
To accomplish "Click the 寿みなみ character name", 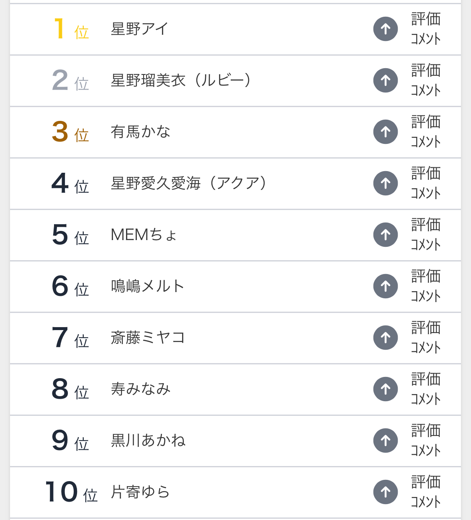I will [x=140, y=389].
